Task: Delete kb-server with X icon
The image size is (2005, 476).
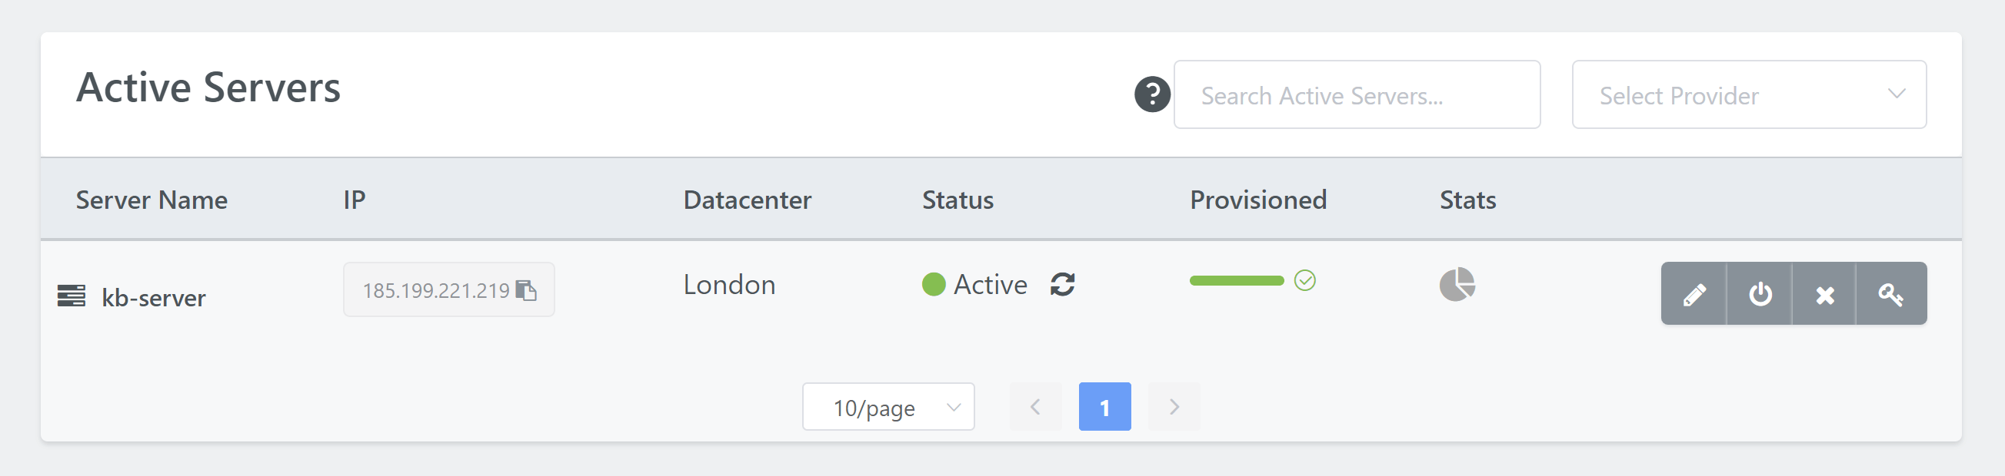Action: (1824, 293)
